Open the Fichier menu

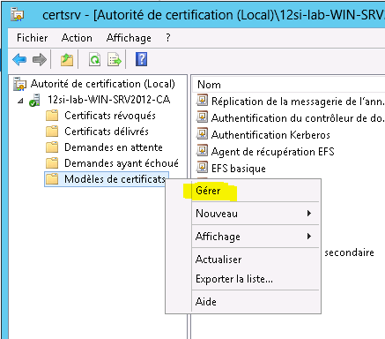coord(32,38)
